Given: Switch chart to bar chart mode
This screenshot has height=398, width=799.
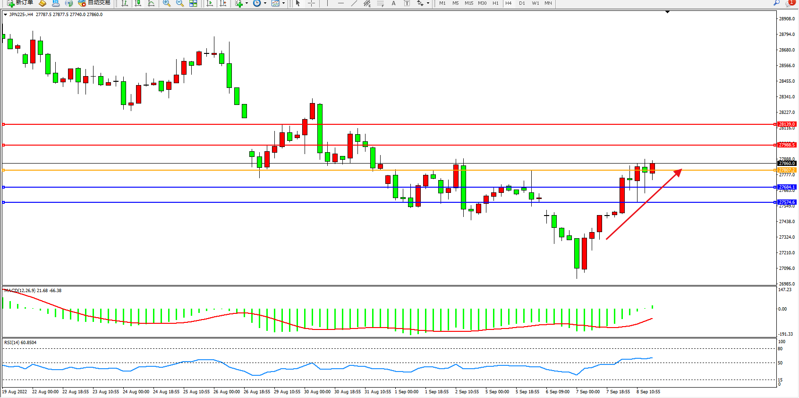Looking at the screenshot, I should point(125,3).
